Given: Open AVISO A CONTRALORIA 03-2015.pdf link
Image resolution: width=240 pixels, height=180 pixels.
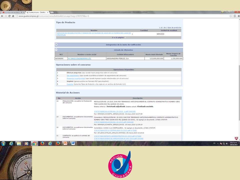Looking at the screenshot, I should pos(115,130).
